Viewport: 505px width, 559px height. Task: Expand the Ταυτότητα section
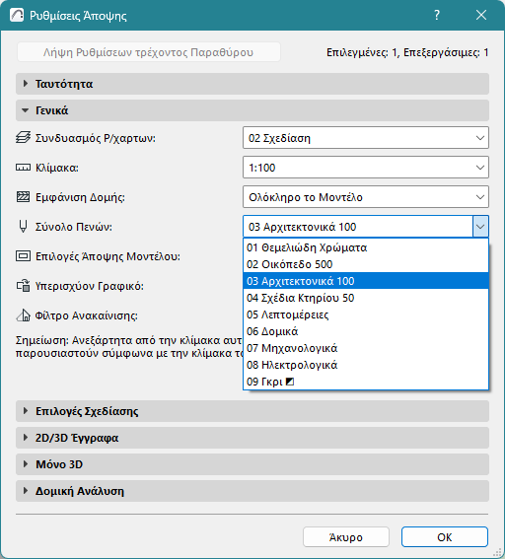tap(252, 84)
